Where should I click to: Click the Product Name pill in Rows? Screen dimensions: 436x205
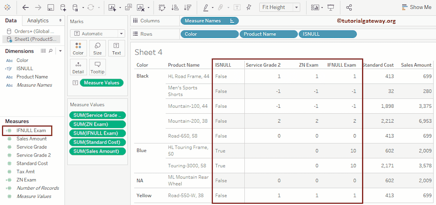269,34
